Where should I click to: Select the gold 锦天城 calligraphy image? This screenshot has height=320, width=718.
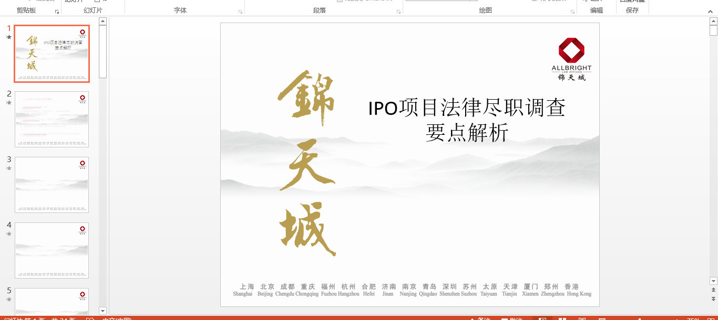pos(307,164)
